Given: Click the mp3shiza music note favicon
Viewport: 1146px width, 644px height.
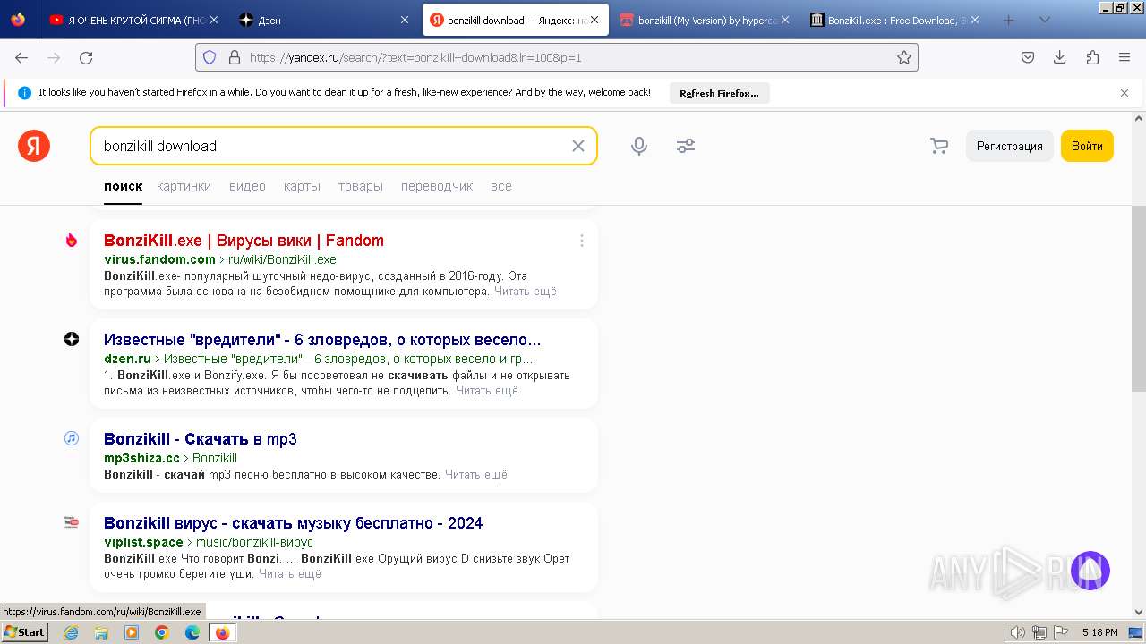Looking at the screenshot, I should (72, 438).
